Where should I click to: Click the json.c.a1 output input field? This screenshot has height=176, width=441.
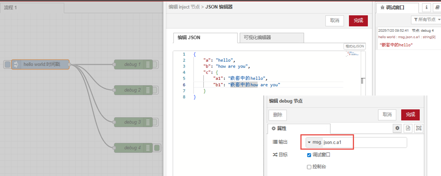[365, 142]
